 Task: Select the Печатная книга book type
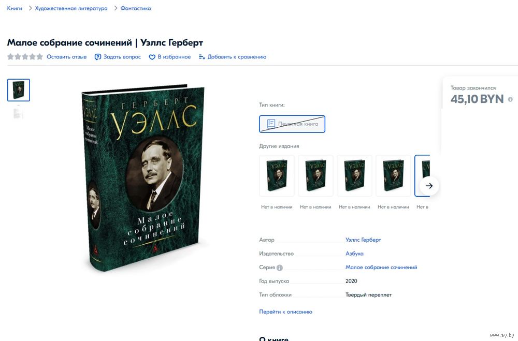pyautogui.click(x=292, y=124)
